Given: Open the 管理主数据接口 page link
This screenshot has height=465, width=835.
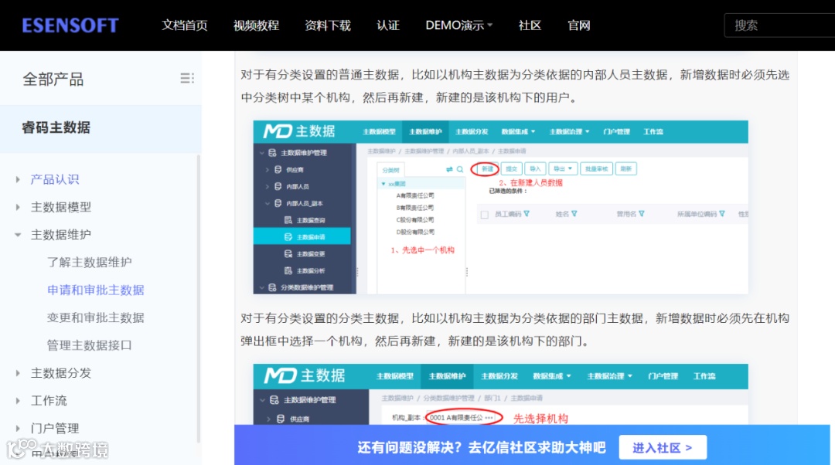Looking at the screenshot, I should (x=90, y=345).
